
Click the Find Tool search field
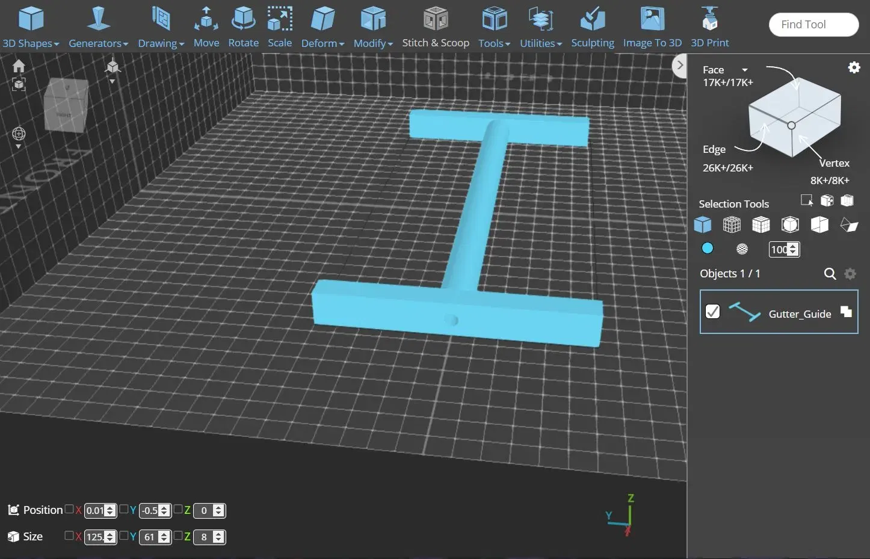(813, 25)
